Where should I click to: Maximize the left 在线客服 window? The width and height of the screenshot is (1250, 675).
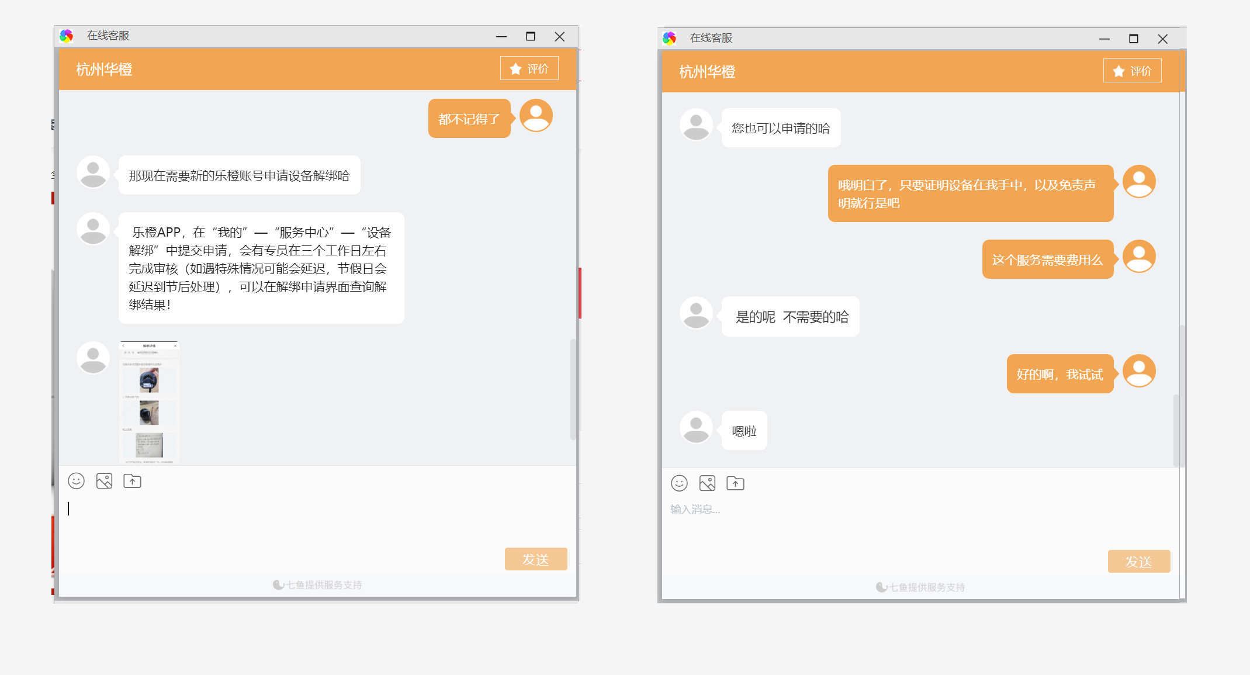531,36
